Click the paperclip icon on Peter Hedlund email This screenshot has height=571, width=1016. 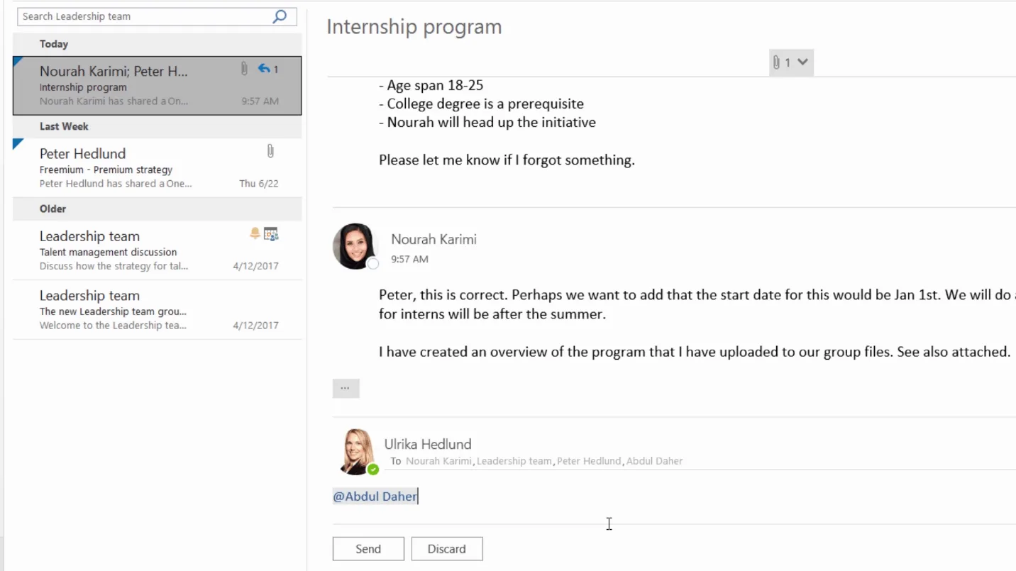coord(270,151)
